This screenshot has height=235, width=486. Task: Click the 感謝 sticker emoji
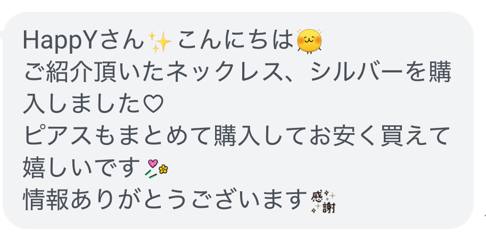click(324, 202)
